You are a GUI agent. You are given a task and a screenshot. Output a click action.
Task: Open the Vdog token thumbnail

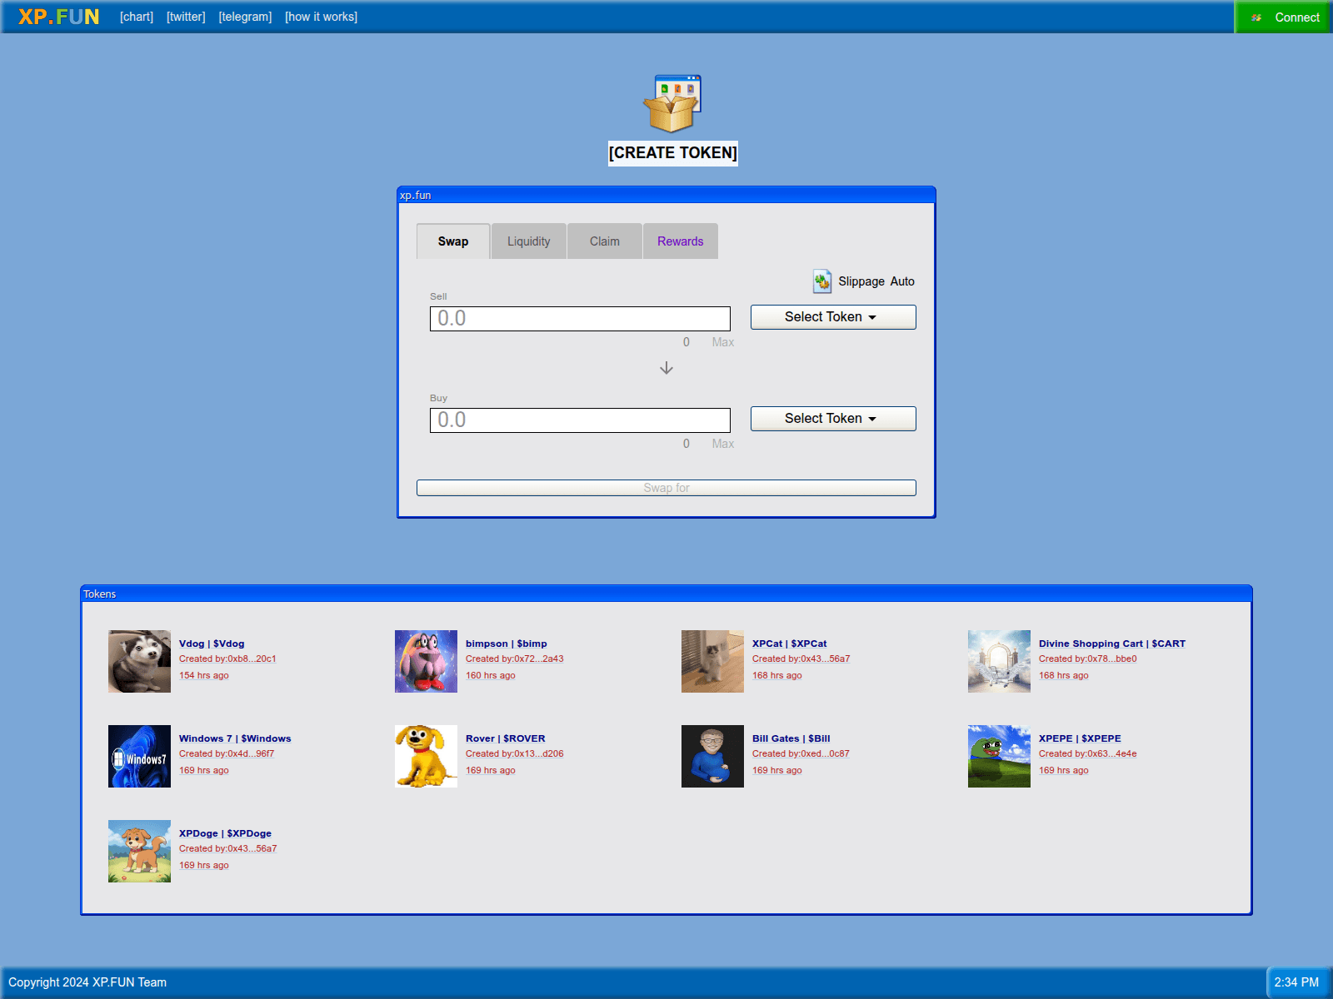click(139, 661)
